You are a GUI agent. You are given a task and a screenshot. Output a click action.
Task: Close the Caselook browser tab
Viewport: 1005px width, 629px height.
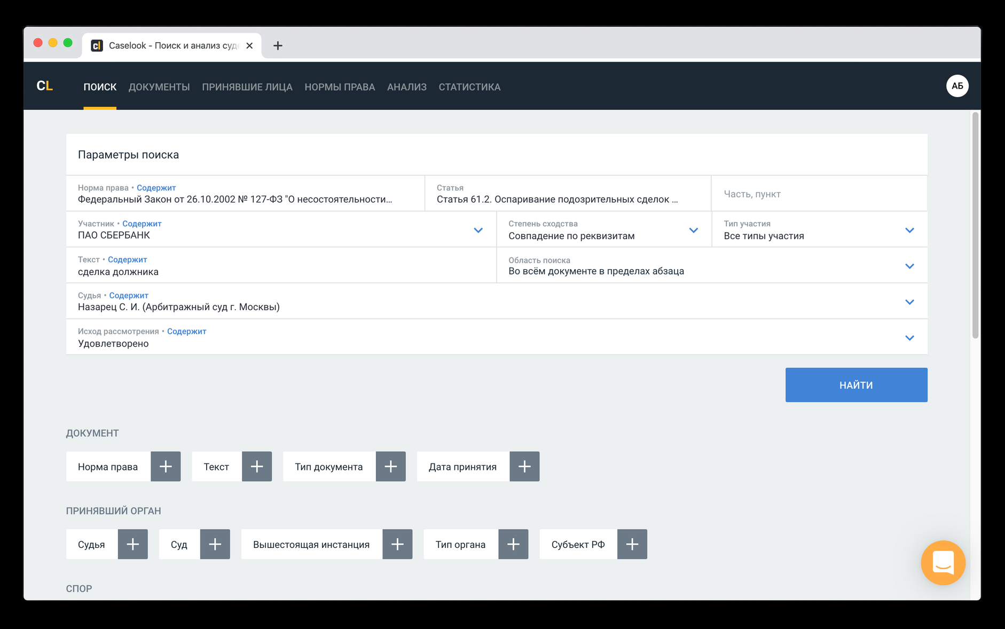pos(249,45)
